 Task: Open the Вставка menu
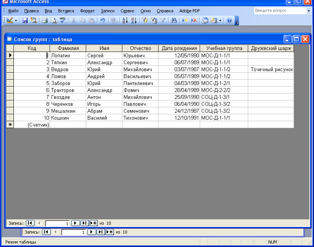pos(66,11)
